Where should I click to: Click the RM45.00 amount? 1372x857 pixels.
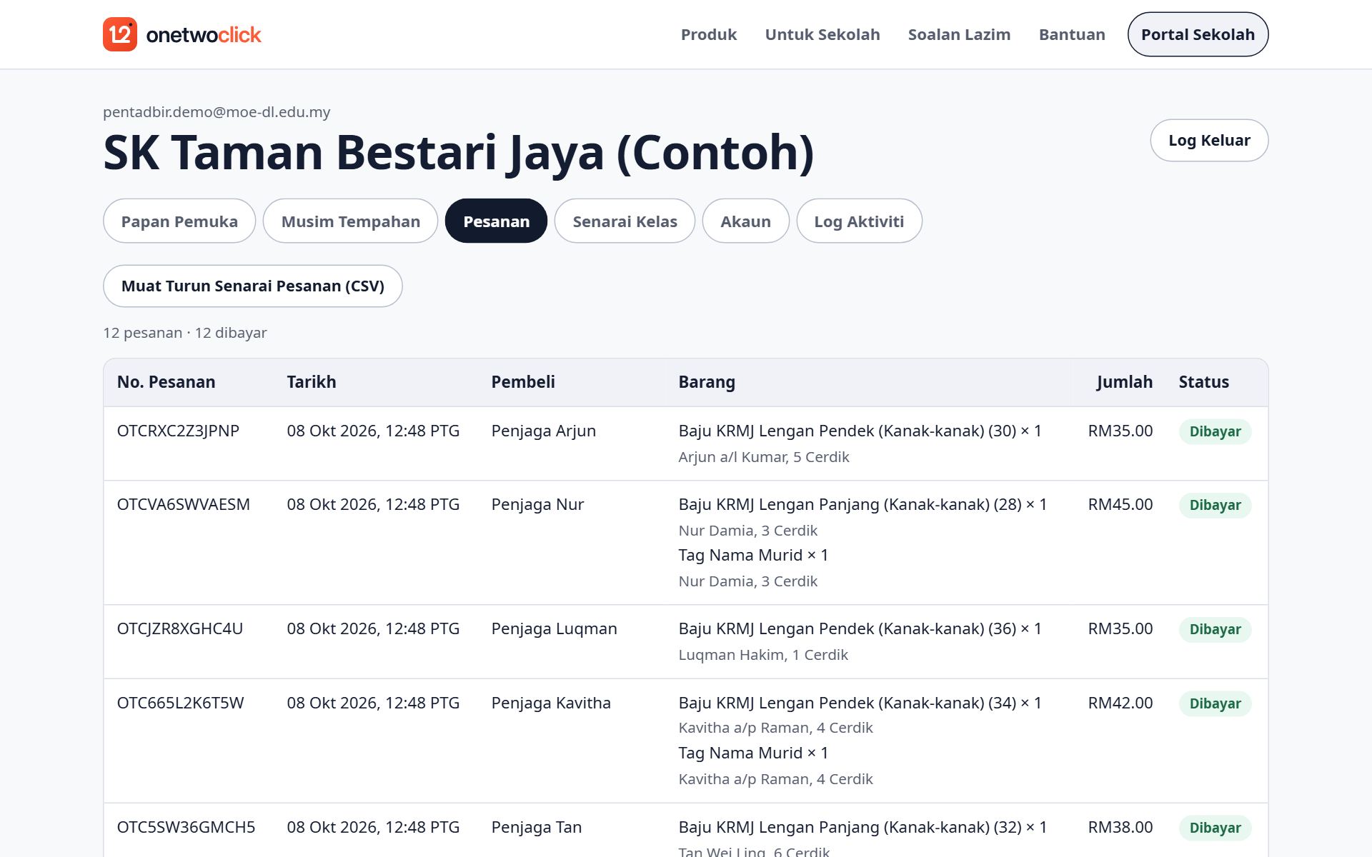tap(1120, 504)
